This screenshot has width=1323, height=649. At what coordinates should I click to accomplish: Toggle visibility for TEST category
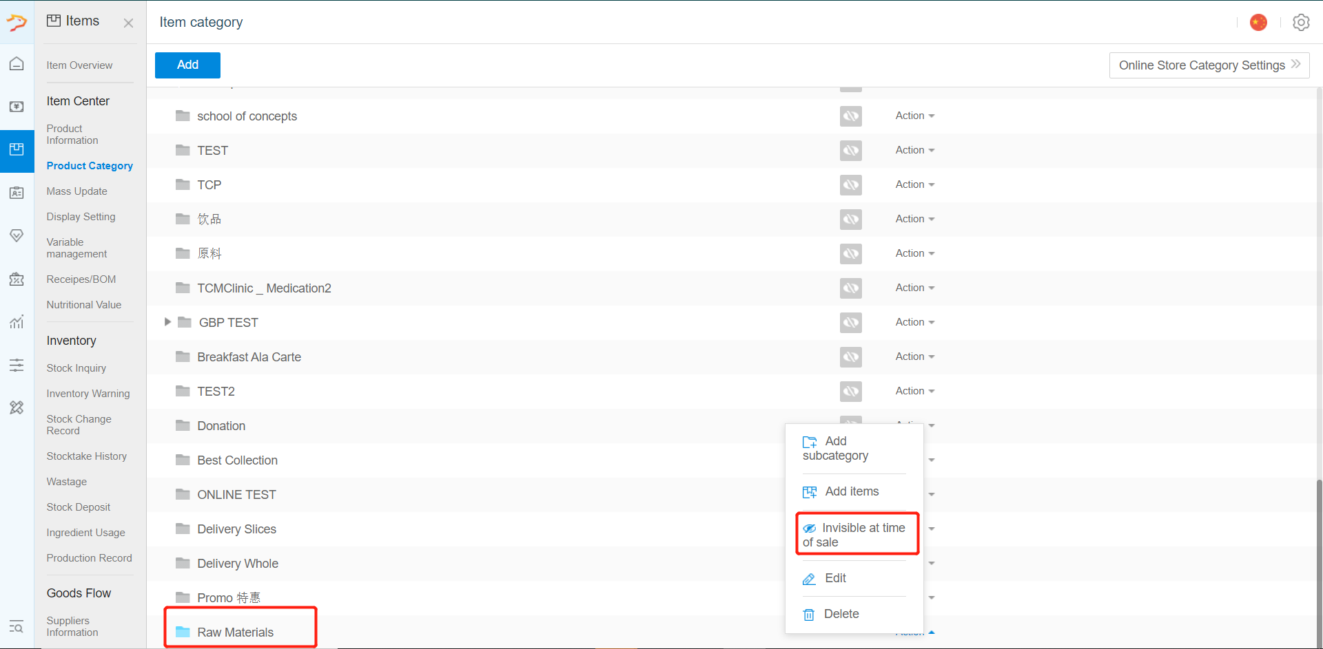[x=851, y=150]
